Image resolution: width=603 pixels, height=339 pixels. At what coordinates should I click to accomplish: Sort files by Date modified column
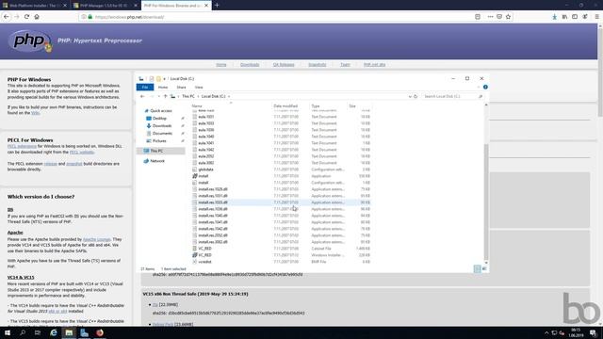[x=285, y=105]
